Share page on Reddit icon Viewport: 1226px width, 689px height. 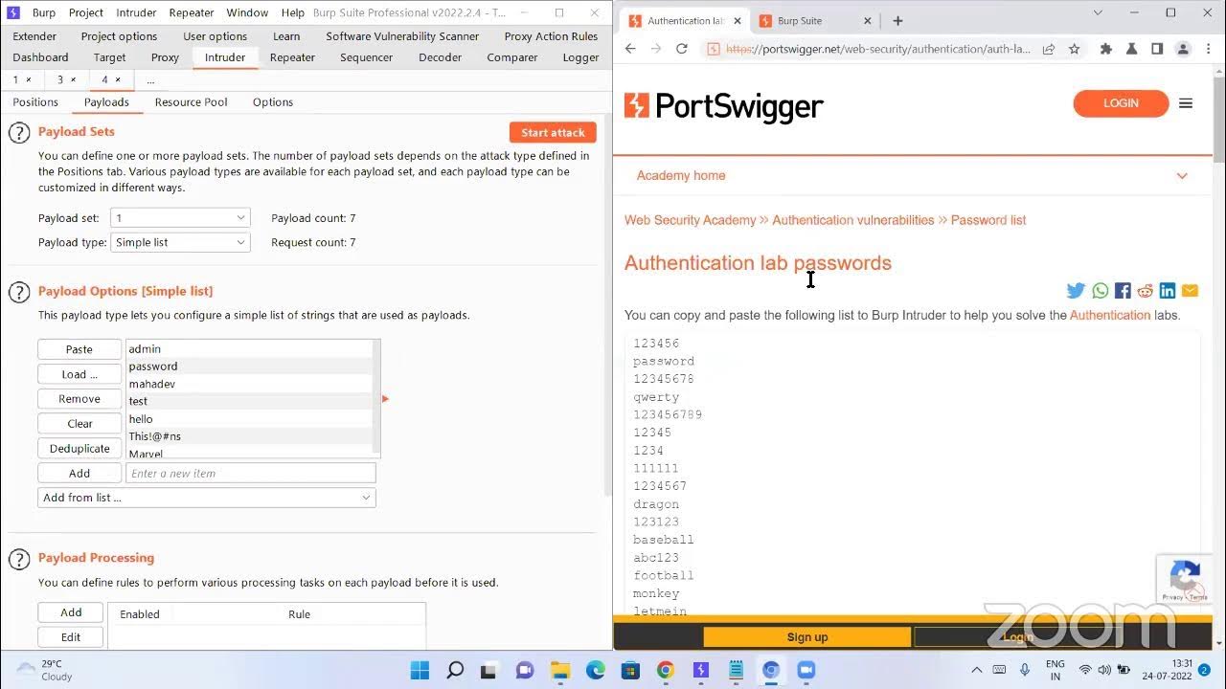pos(1145,291)
